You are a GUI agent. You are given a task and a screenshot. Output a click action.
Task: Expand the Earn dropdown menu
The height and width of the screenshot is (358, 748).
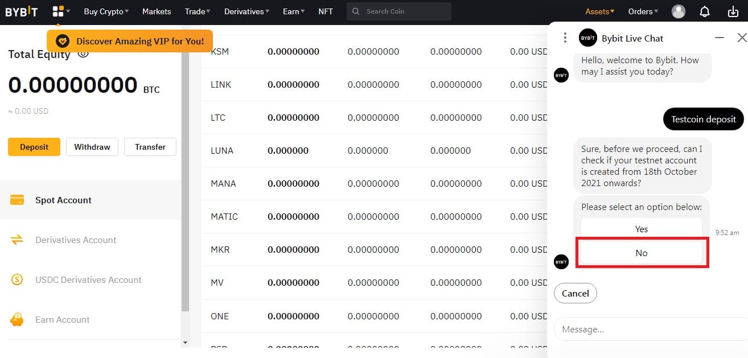(294, 11)
